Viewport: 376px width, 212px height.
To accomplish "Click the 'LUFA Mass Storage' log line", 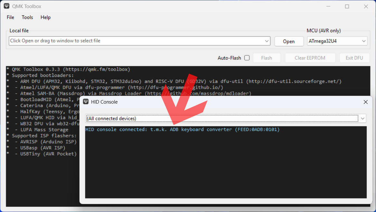I will pyautogui.click(x=37, y=130).
